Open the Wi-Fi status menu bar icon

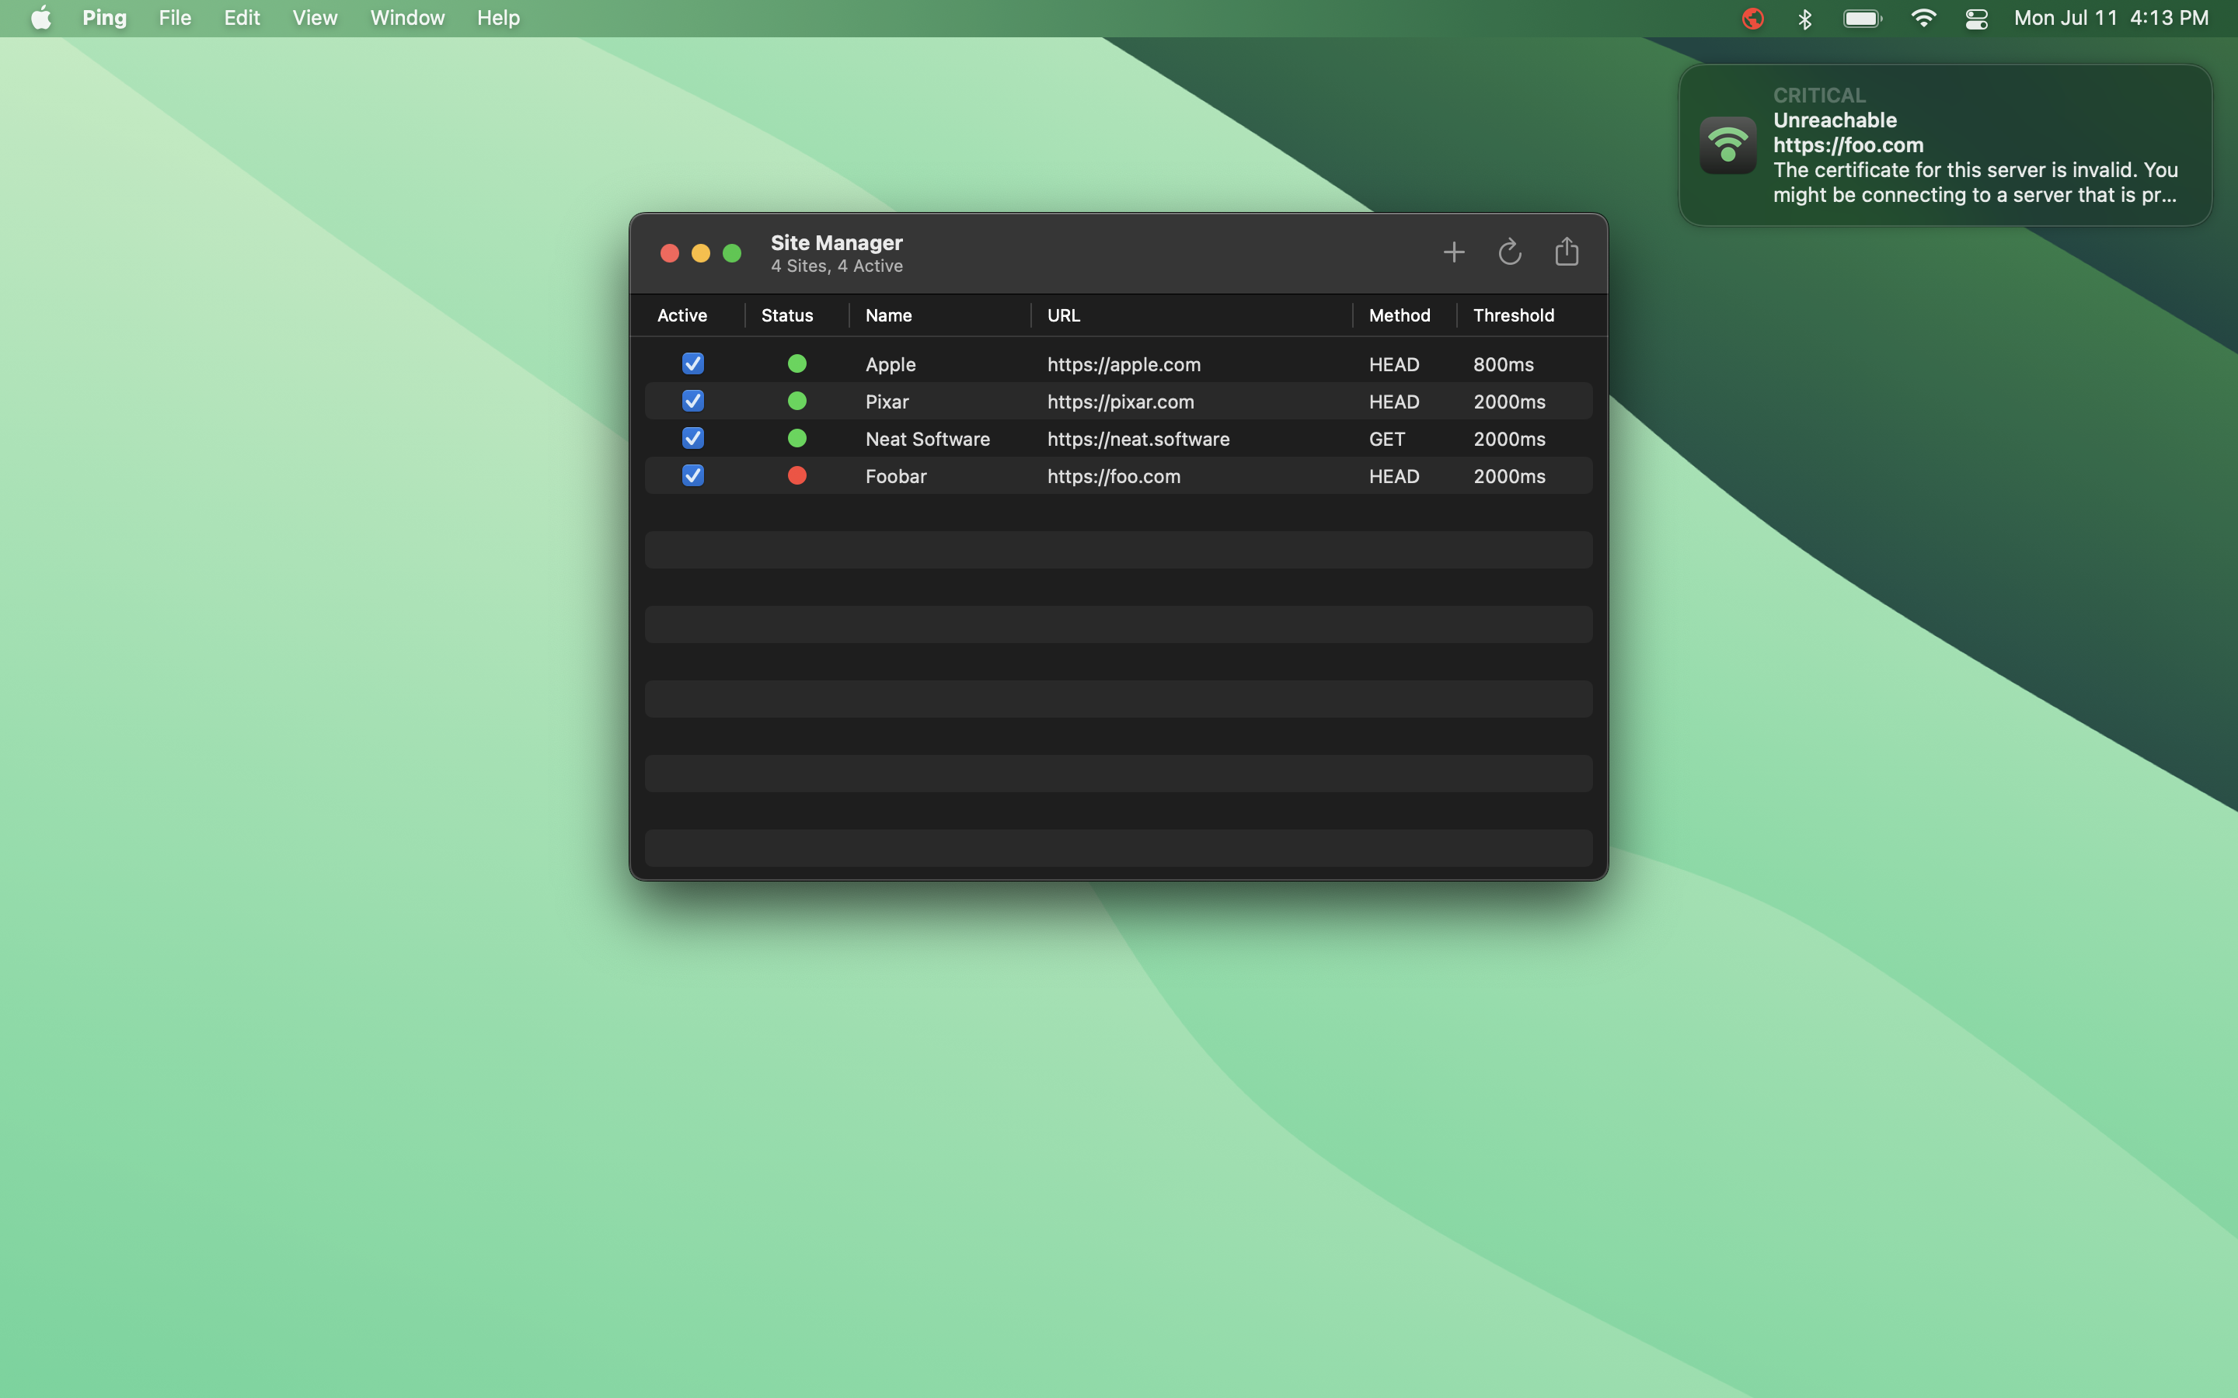1923,19
